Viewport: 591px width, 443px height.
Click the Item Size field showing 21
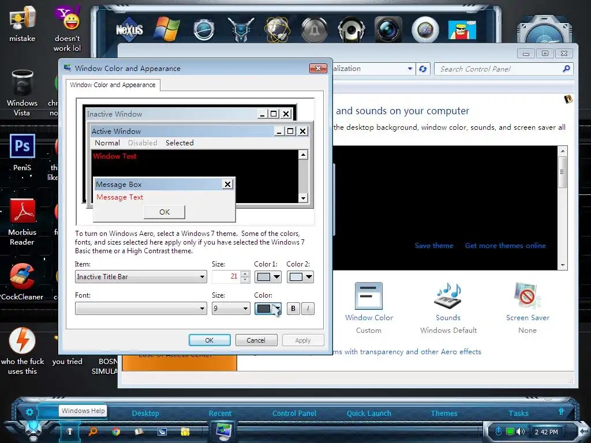point(226,277)
